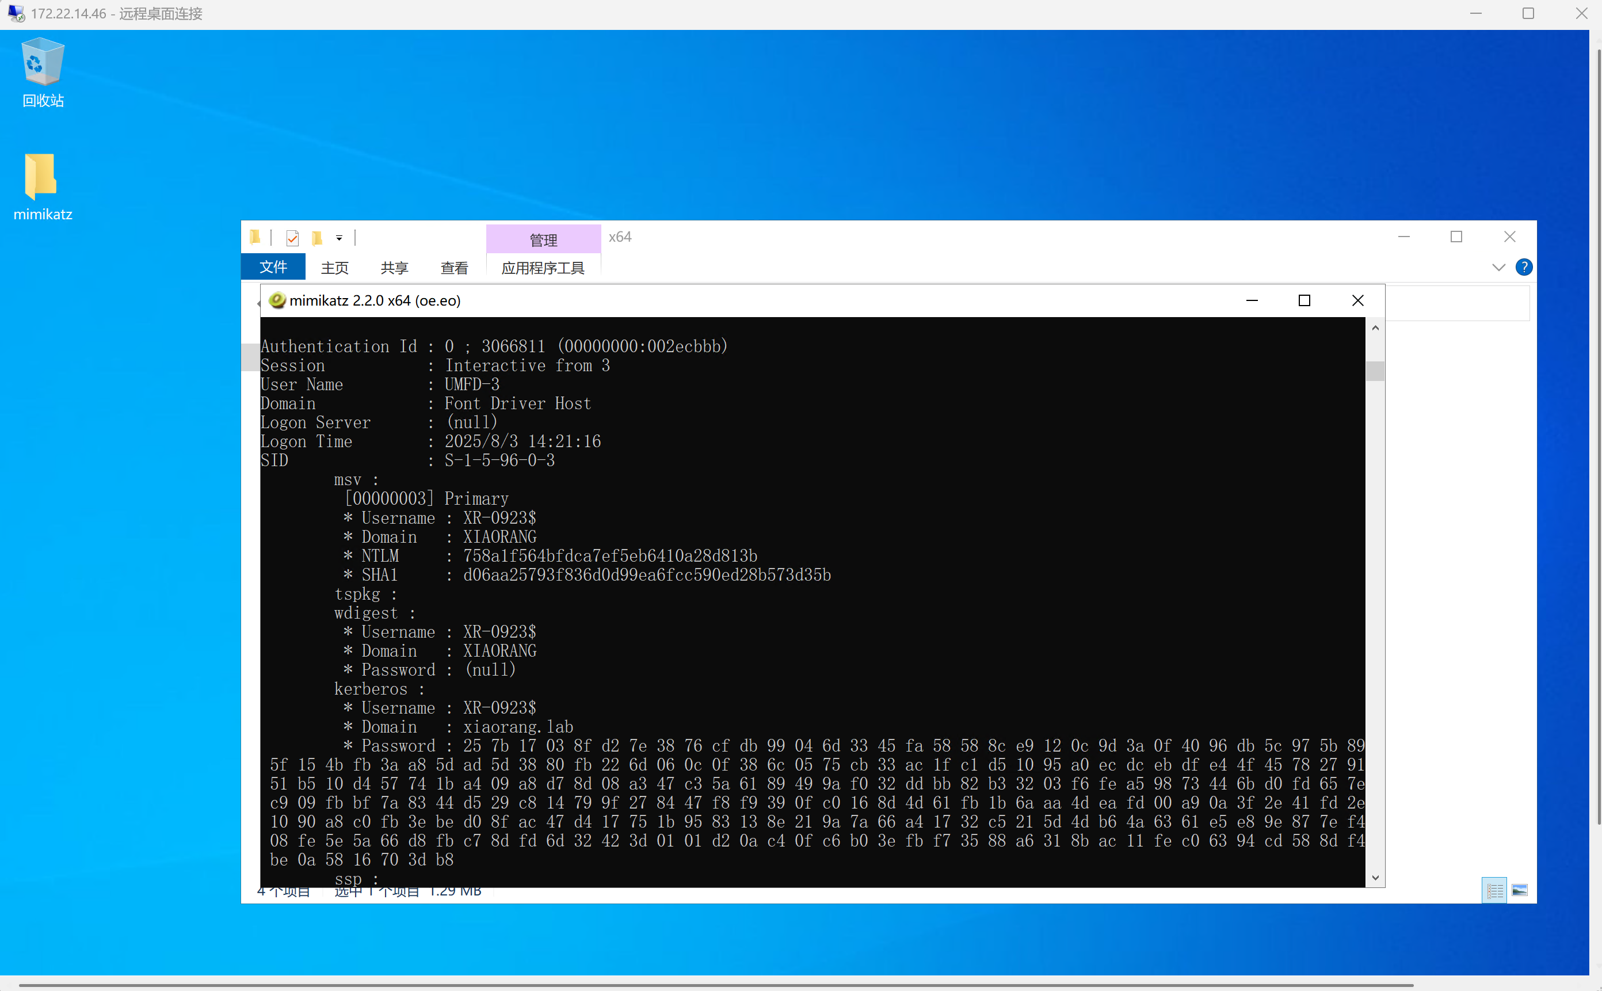Minimize the Remote Desktop connection window
This screenshot has width=1602, height=991.
click(1475, 13)
